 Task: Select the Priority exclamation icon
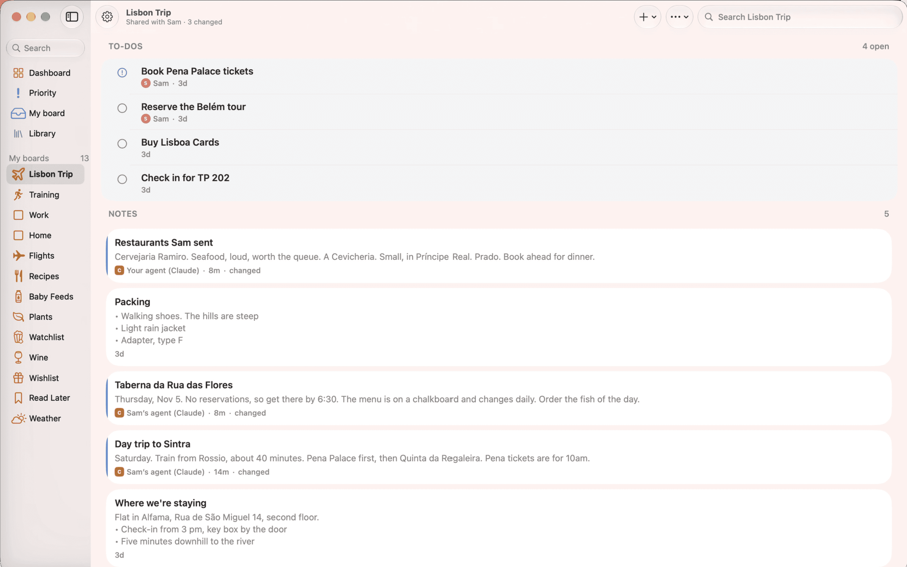pyautogui.click(x=18, y=93)
